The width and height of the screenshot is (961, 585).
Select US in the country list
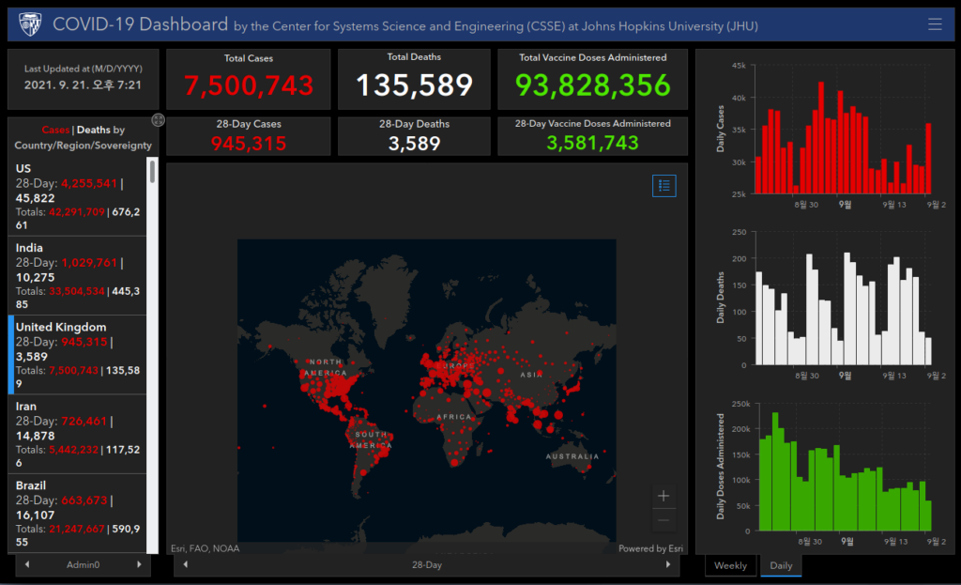(x=77, y=196)
